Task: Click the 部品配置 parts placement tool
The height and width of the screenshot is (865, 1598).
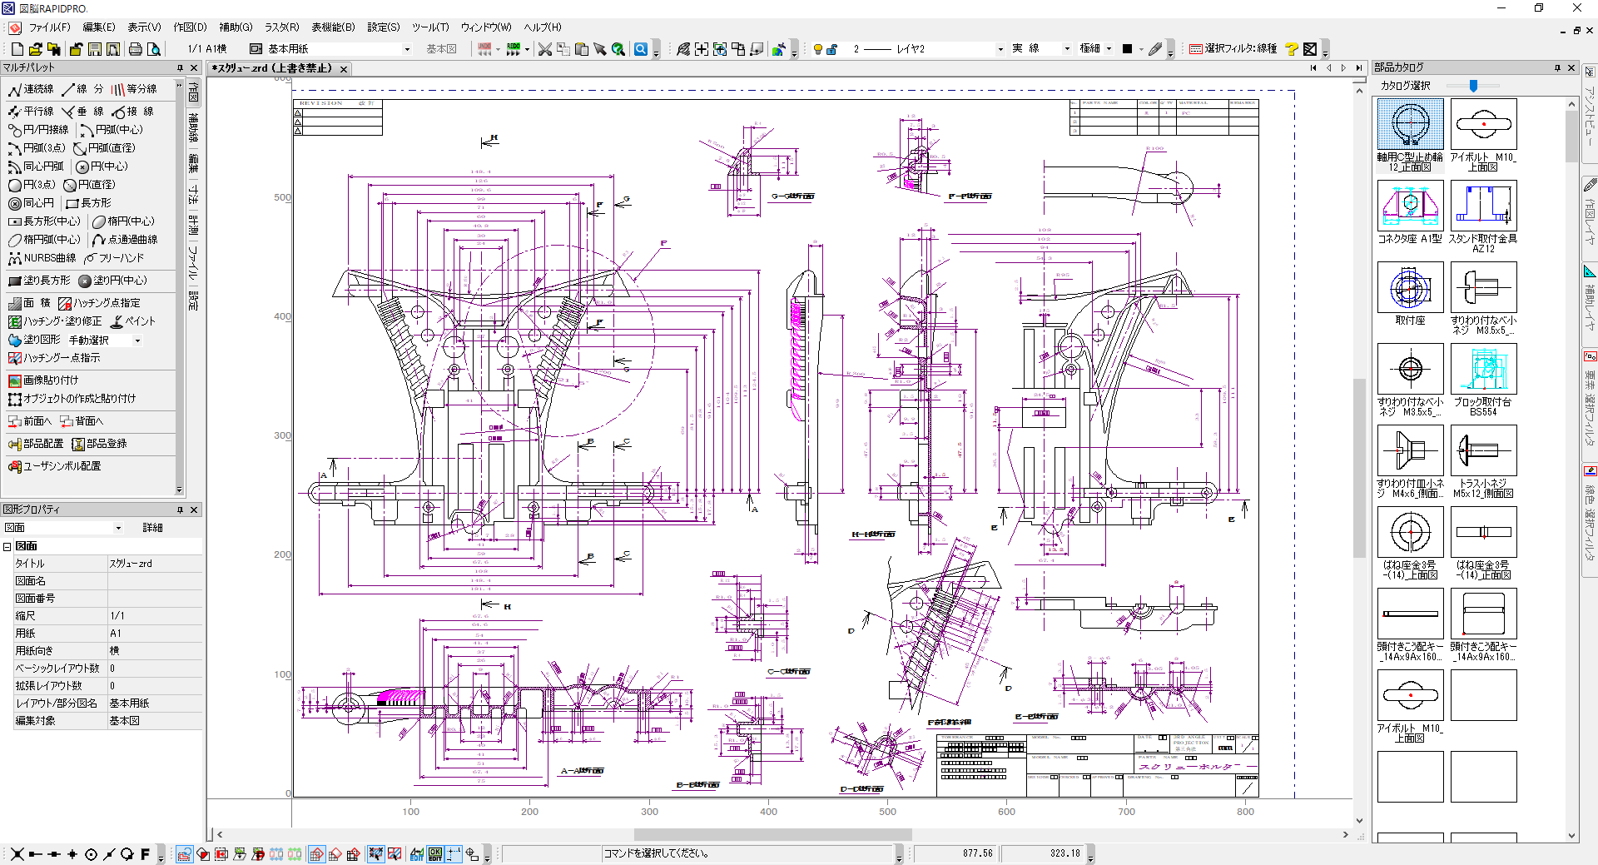Action: coord(36,444)
